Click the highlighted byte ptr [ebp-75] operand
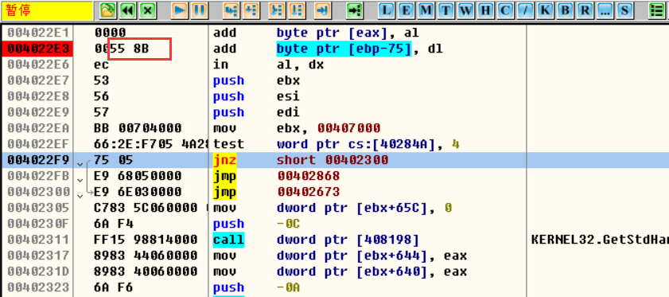 [344, 49]
